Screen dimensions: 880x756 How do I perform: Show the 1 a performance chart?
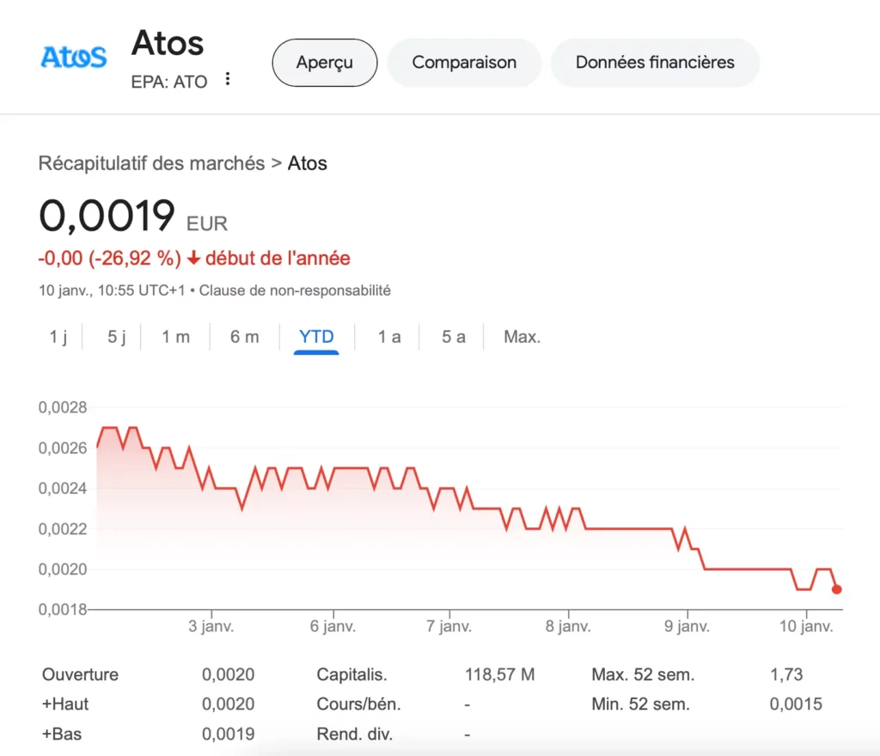(x=388, y=337)
